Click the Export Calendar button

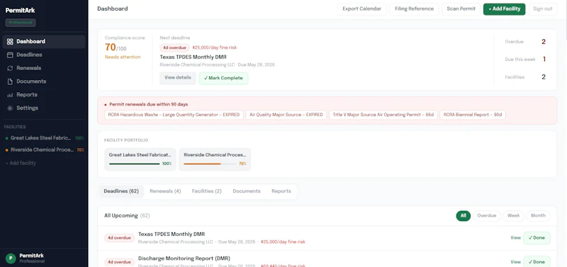point(362,9)
